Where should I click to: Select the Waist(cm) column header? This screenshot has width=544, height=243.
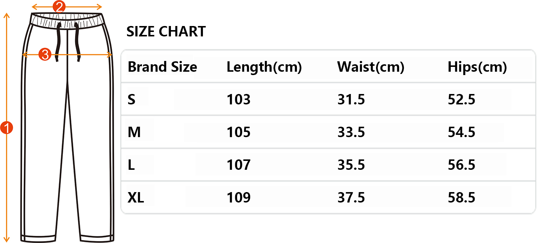click(x=370, y=67)
